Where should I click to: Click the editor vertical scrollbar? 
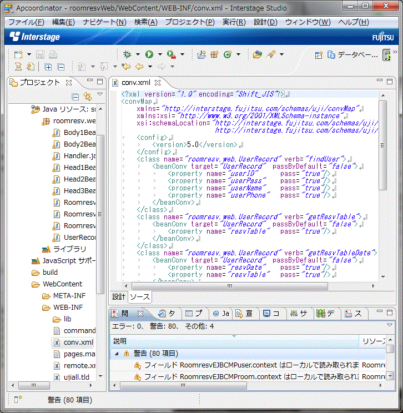point(382,145)
